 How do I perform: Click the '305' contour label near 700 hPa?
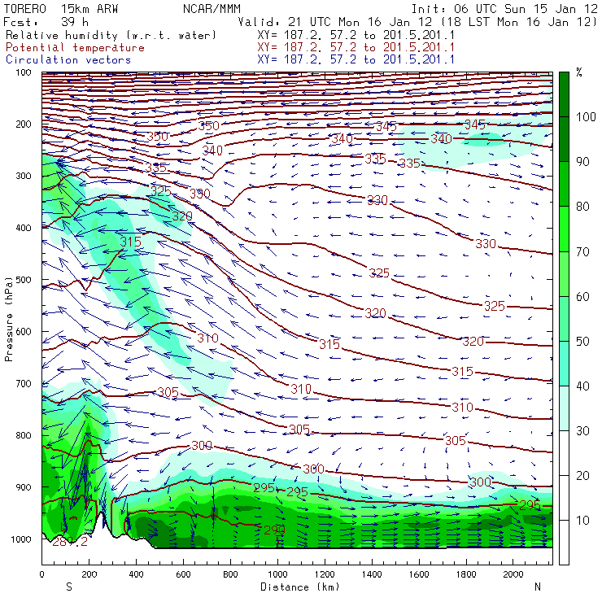[x=168, y=392]
